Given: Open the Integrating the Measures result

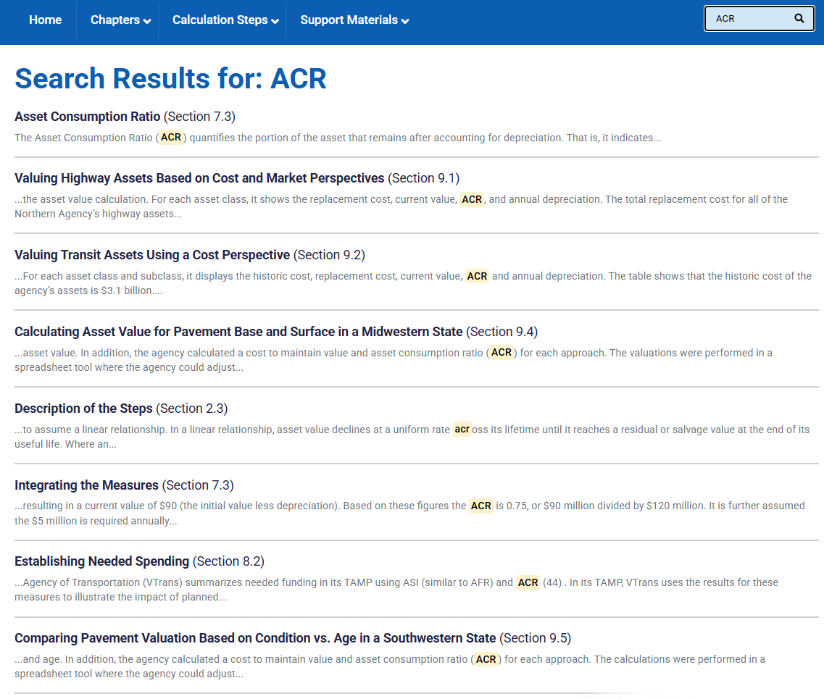Looking at the screenshot, I should 86,485.
